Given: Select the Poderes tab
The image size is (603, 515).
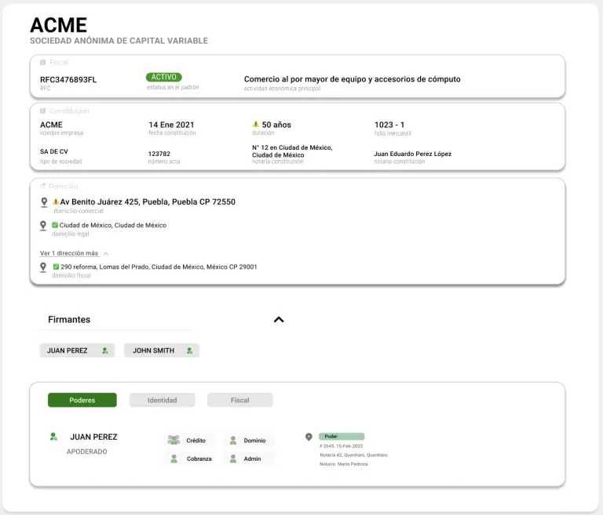Looking at the screenshot, I should tap(82, 400).
